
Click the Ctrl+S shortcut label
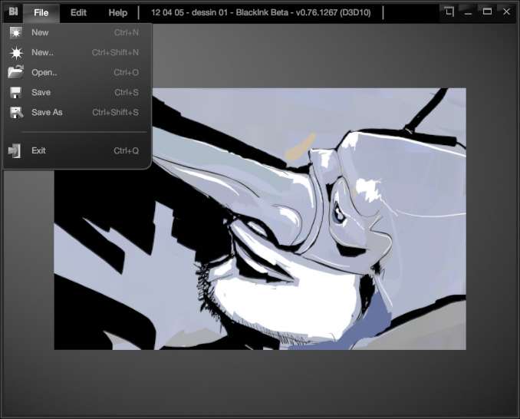(127, 92)
